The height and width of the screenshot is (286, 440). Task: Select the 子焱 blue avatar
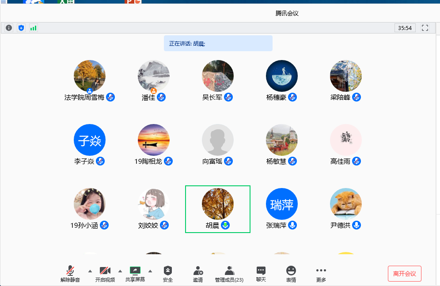coord(90,140)
